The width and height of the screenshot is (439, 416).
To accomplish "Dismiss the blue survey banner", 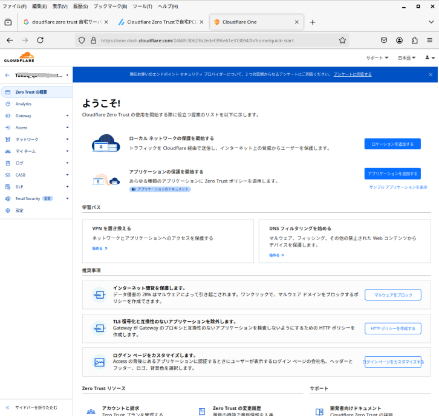I will tap(431, 74).
